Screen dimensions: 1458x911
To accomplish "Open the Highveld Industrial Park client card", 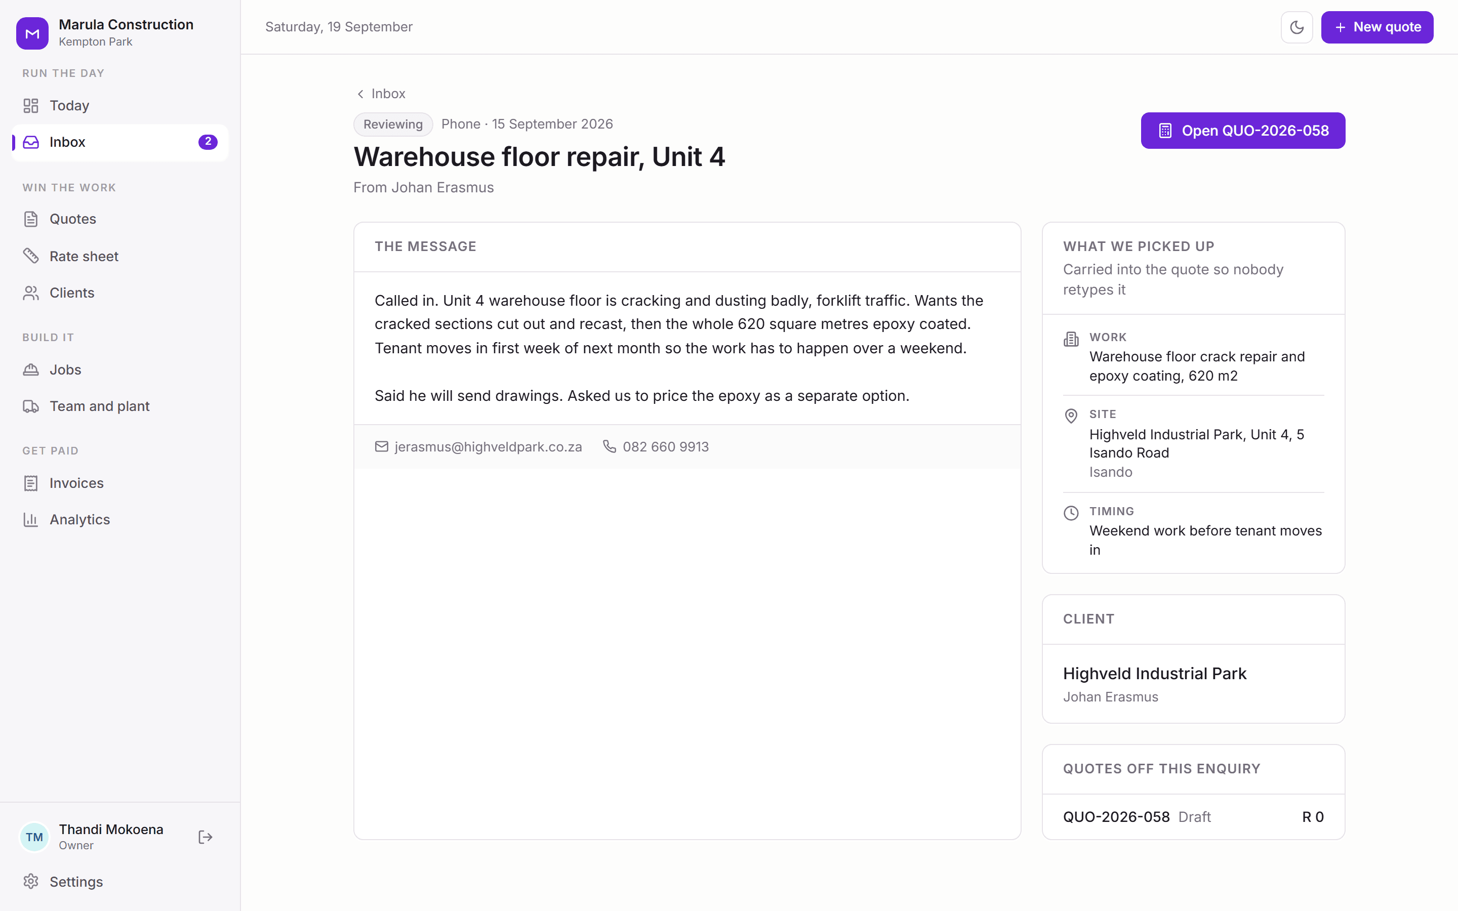I will pos(1193,684).
